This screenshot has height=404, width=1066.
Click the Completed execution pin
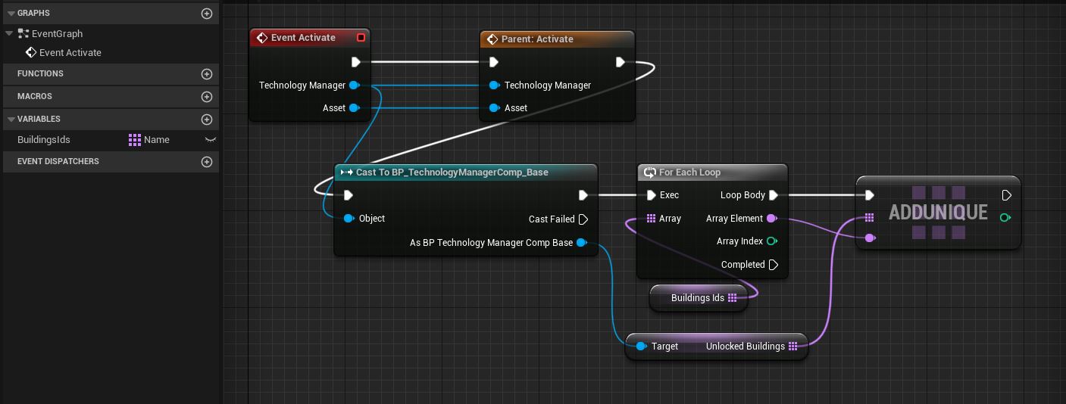click(x=773, y=265)
